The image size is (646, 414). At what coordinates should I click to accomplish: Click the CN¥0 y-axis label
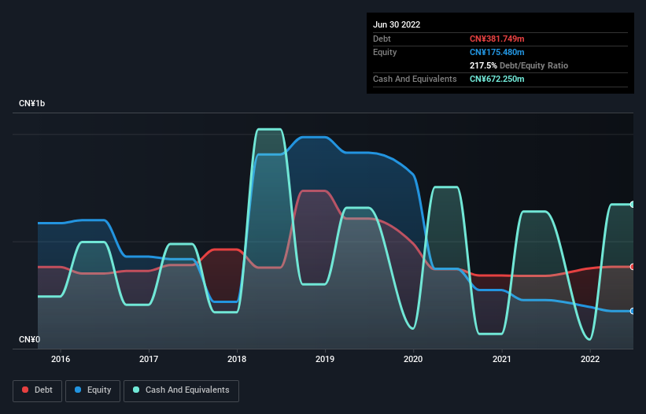tap(29, 339)
